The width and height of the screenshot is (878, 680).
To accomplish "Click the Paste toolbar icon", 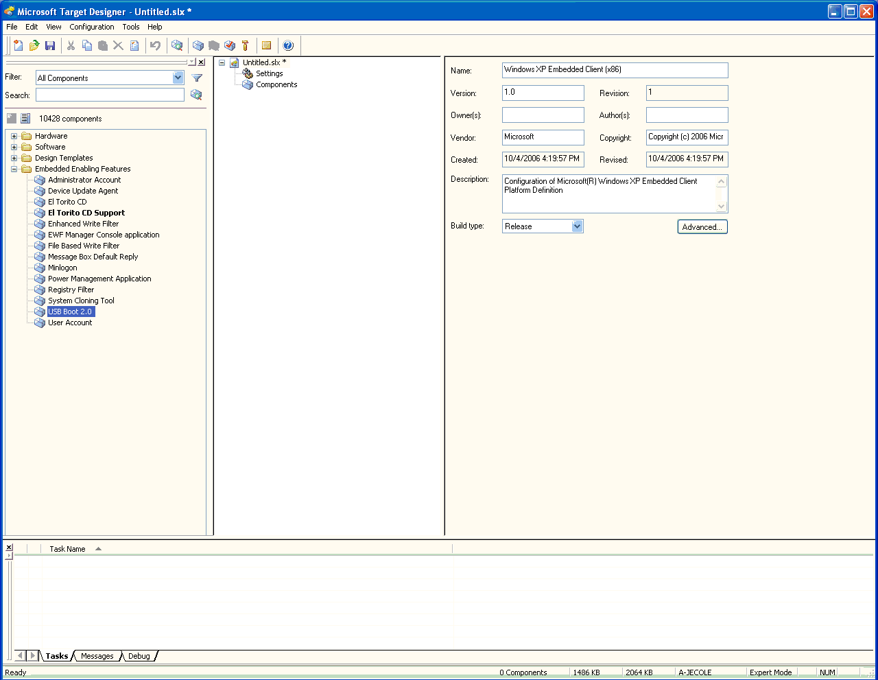I will pos(103,45).
